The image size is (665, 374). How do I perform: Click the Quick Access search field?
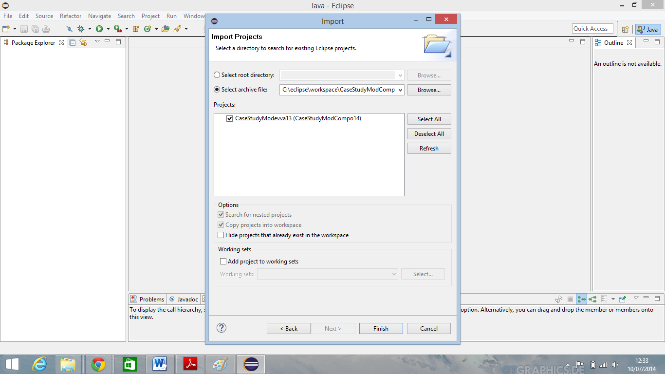pos(593,29)
